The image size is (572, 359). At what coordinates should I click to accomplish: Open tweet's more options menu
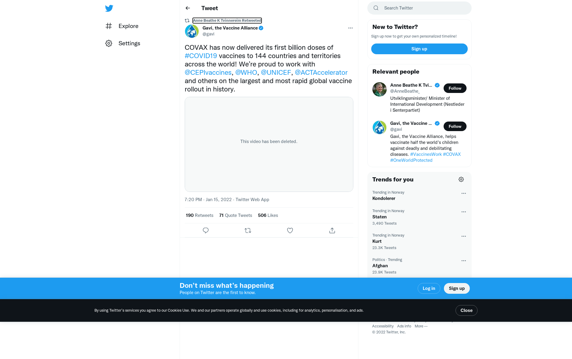[x=350, y=28]
